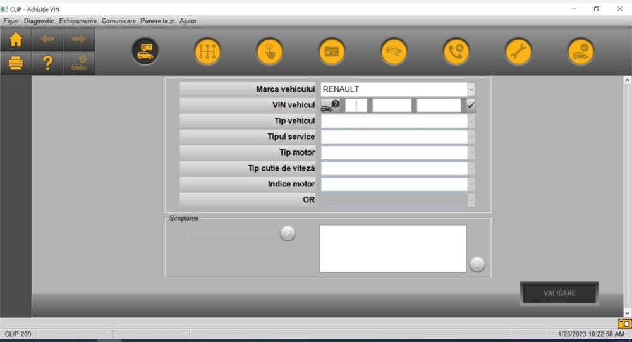Open the Marca vehiculului dropdown arrow
This screenshot has width=632, height=342.
tap(471, 90)
